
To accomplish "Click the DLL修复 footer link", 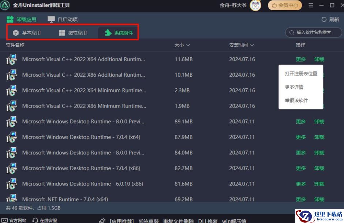I will click(208, 220).
